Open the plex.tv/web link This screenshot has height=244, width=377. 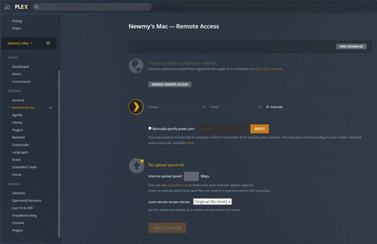(268, 69)
